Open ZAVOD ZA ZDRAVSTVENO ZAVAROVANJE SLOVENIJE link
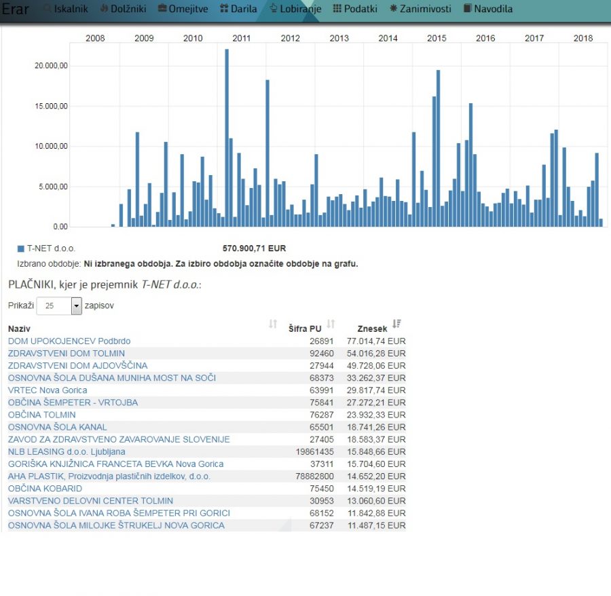Viewport: 611px width, 596px height. pyautogui.click(x=119, y=439)
